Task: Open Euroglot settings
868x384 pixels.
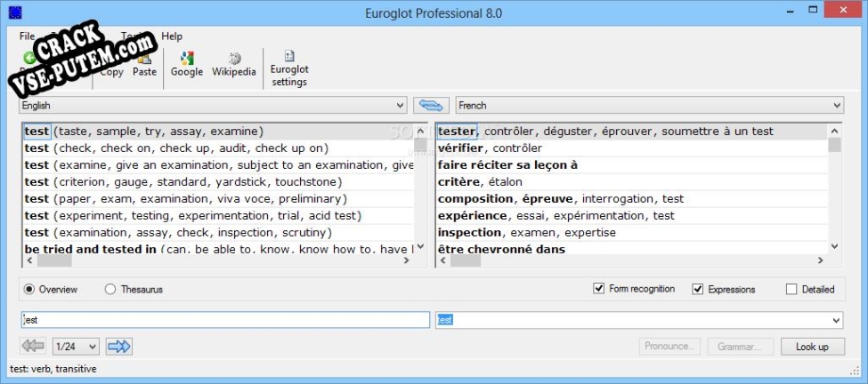Action: pyautogui.click(x=288, y=68)
